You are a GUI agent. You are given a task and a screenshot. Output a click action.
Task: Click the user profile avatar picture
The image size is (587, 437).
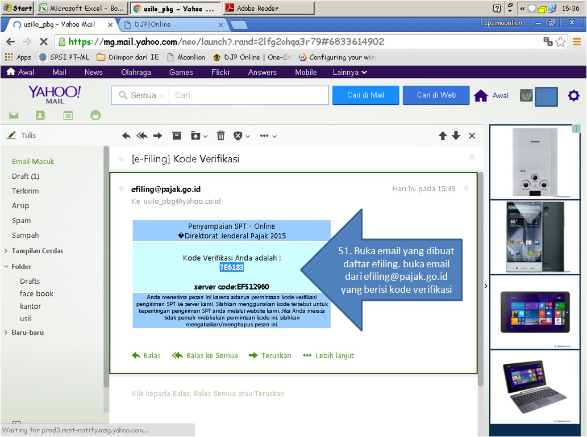tap(526, 95)
